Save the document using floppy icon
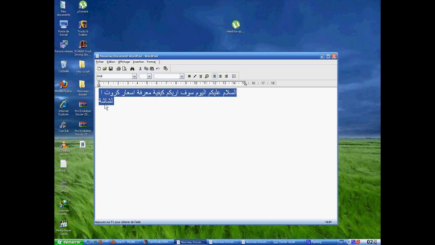Image resolution: width=435 pixels, height=245 pixels. point(110,69)
